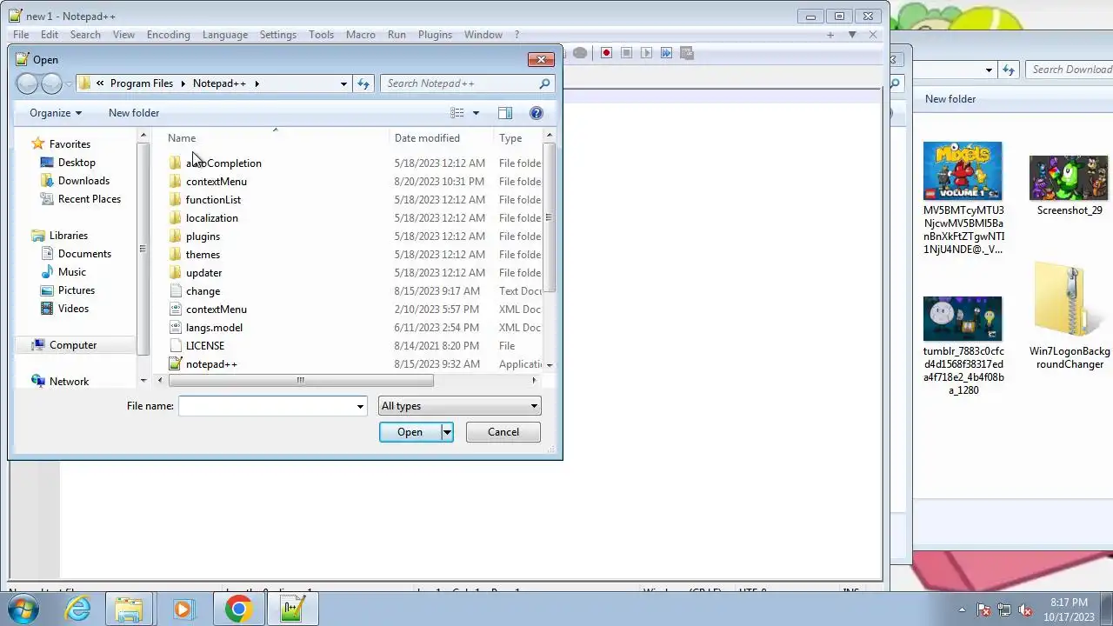Select the plugins folder

click(x=203, y=236)
